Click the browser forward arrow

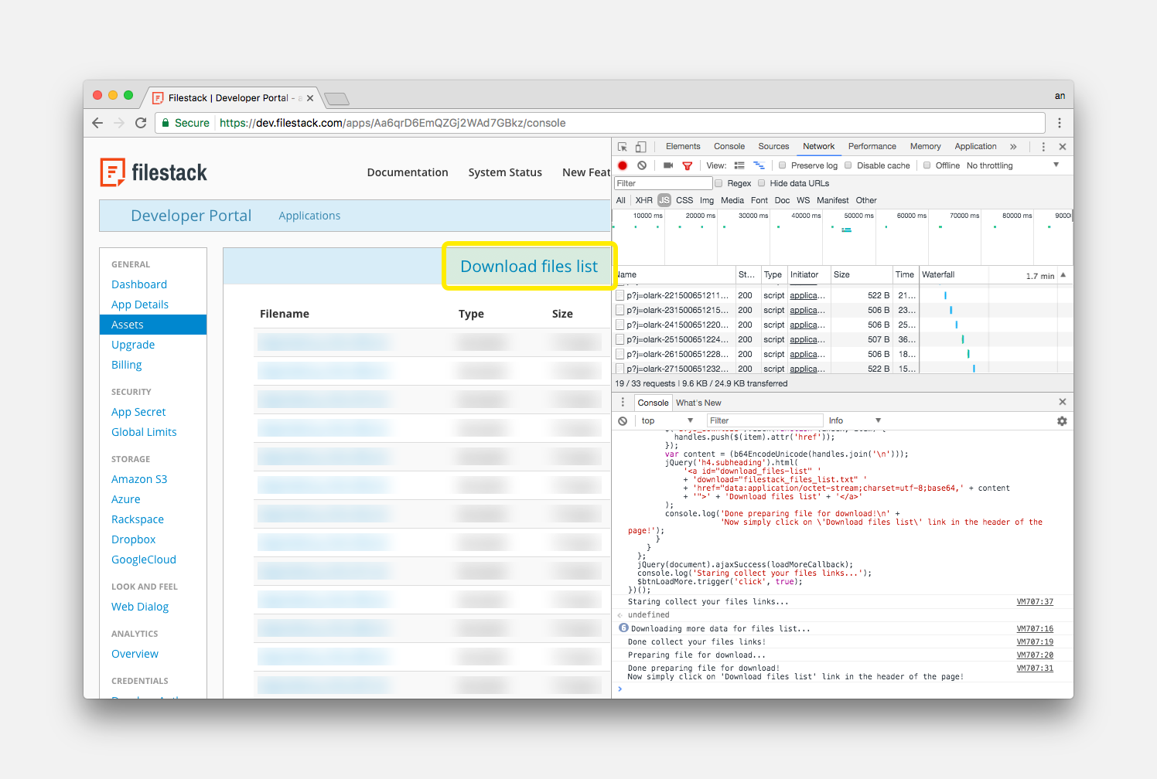[x=119, y=123]
